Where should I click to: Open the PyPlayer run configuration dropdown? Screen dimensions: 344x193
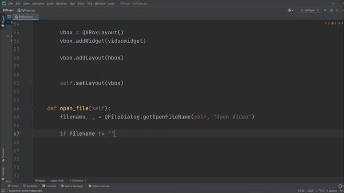point(310,10)
